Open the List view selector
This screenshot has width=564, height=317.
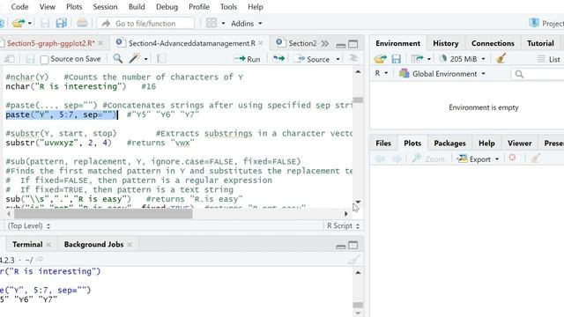(549, 59)
